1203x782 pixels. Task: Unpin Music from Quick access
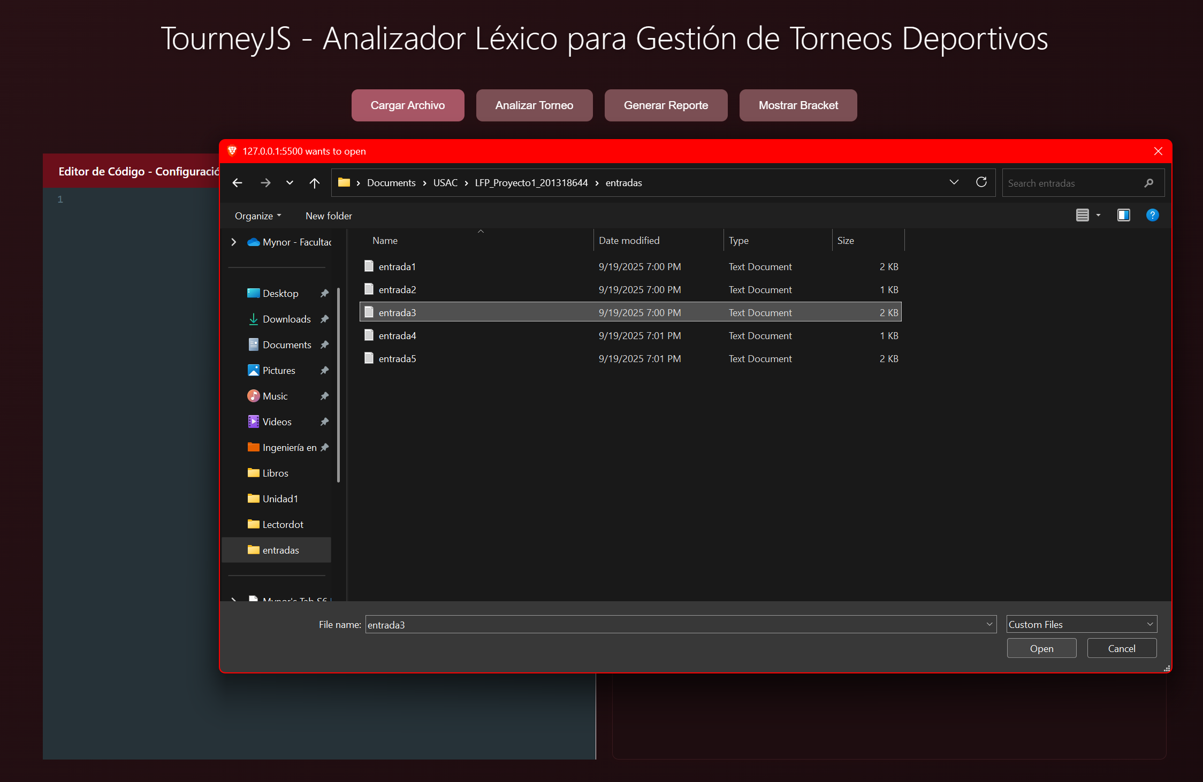(x=325, y=396)
